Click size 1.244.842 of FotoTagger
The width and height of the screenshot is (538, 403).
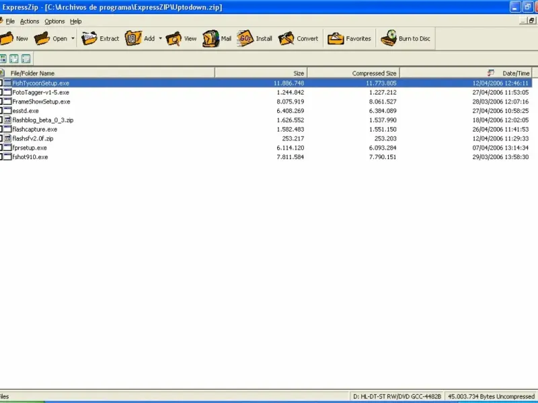291,92
